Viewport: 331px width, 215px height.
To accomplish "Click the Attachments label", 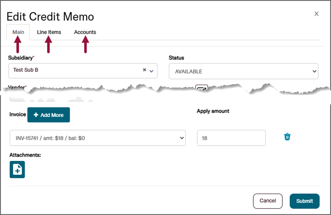I will click(x=25, y=155).
